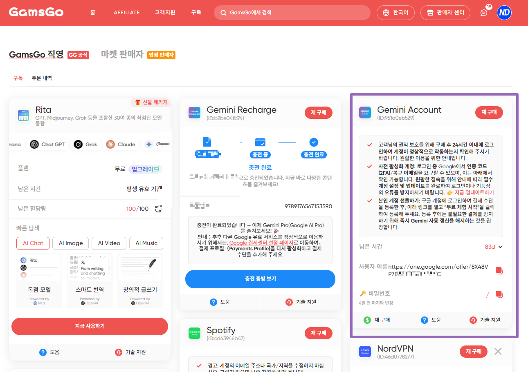Select the AI Music quick explore tab

point(146,243)
